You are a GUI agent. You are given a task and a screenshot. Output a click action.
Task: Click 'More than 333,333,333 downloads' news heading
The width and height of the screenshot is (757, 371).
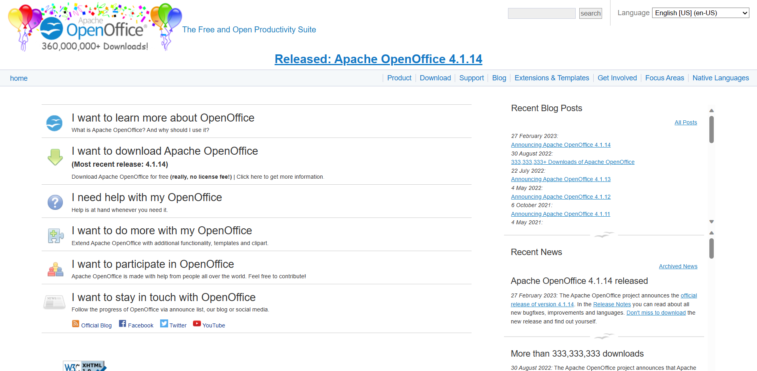(577, 354)
